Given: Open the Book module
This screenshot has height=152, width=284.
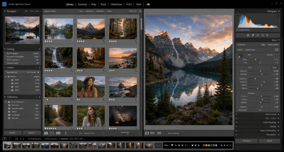Looking at the screenshot, I should 103,4.
